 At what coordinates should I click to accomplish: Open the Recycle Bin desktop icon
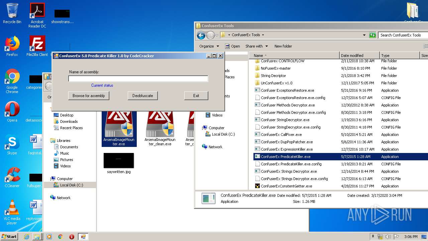coord(12,13)
